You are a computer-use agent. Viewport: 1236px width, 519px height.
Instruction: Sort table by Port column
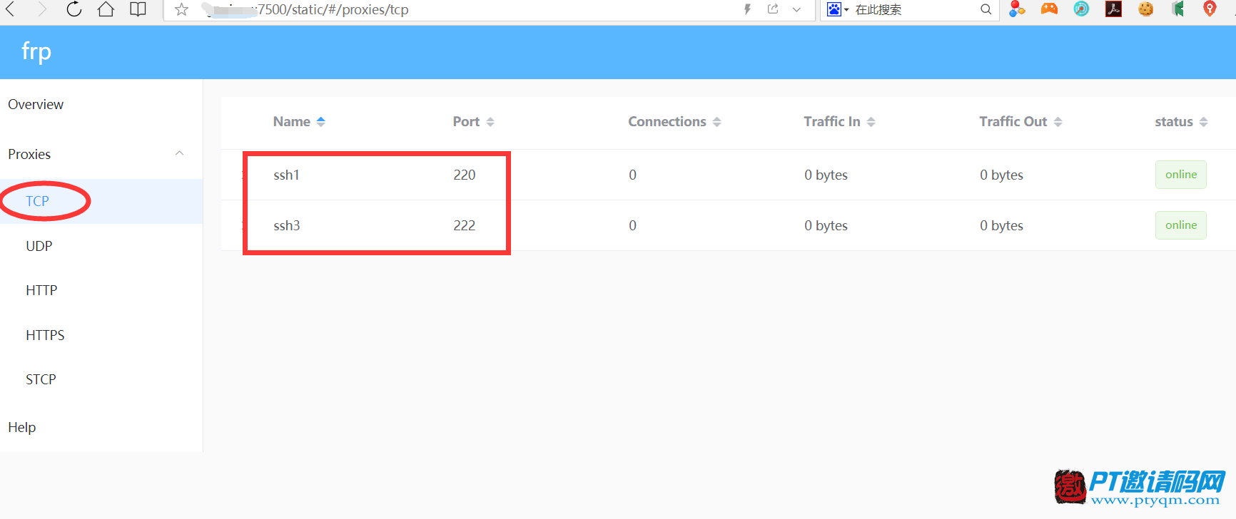coord(473,121)
